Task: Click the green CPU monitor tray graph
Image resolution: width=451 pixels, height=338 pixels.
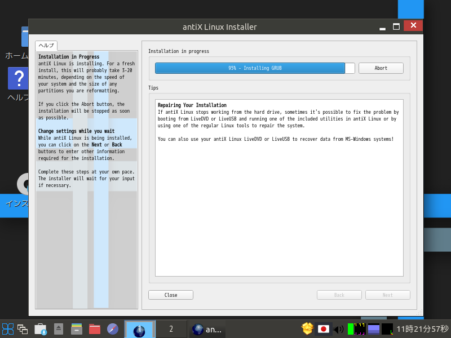Action: click(356, 329)
